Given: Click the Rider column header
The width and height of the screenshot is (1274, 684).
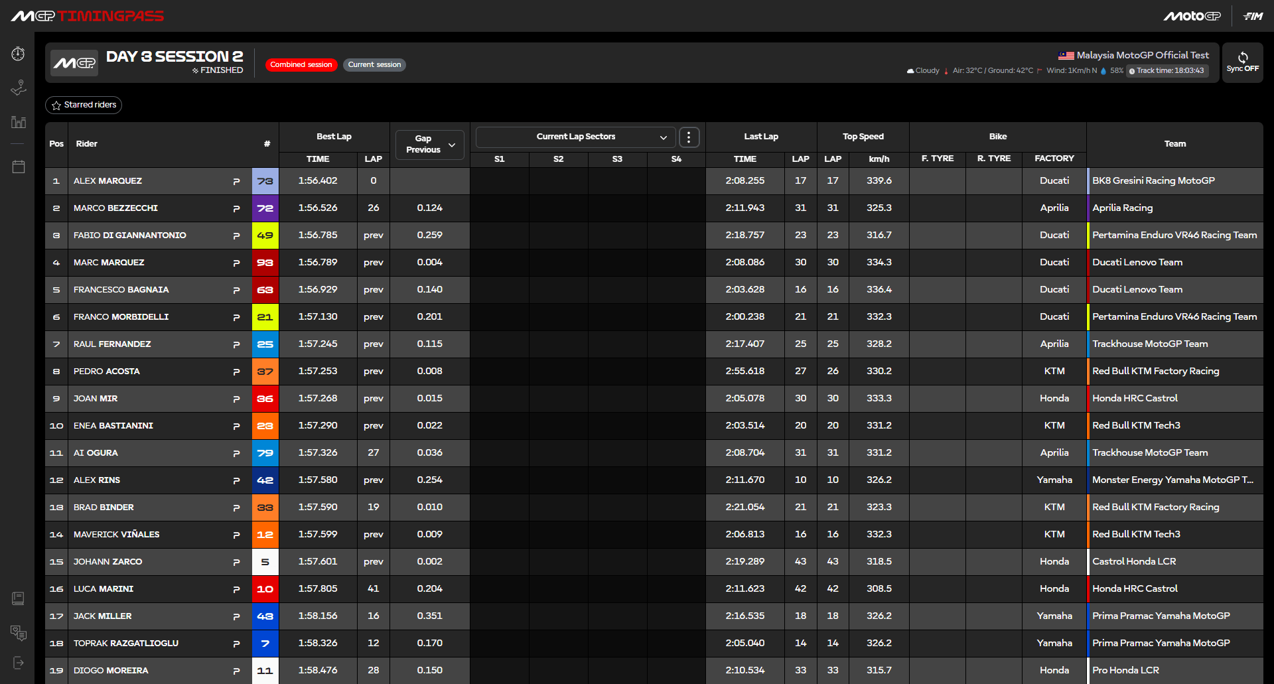Looking at the screenshot, I should click(x=86, y=144).
